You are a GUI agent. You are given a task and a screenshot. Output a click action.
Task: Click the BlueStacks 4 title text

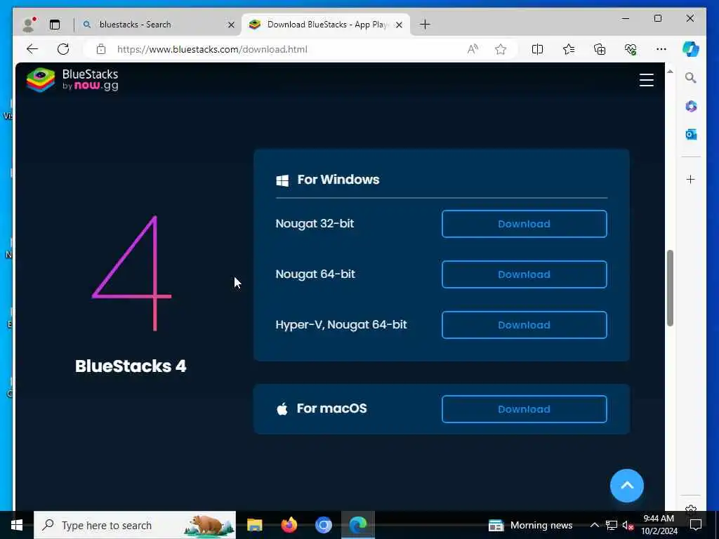click(131, 366)
